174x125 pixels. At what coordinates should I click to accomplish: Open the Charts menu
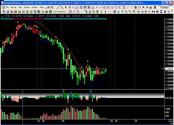tap(27, 7)
